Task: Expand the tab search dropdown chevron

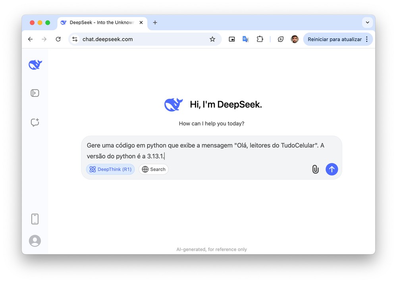Action: coord(367,23)
